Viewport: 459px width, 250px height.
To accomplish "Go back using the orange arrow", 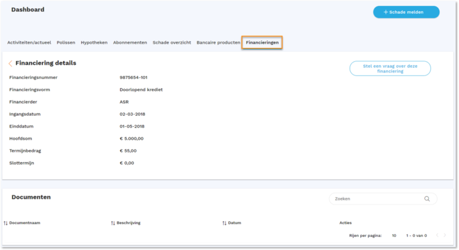I will click(11, 63).
